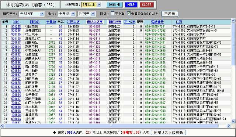The height and width of the screenshot is (137, 236).
Task: Sort by the 顧客名 column header
Action: 35,22
